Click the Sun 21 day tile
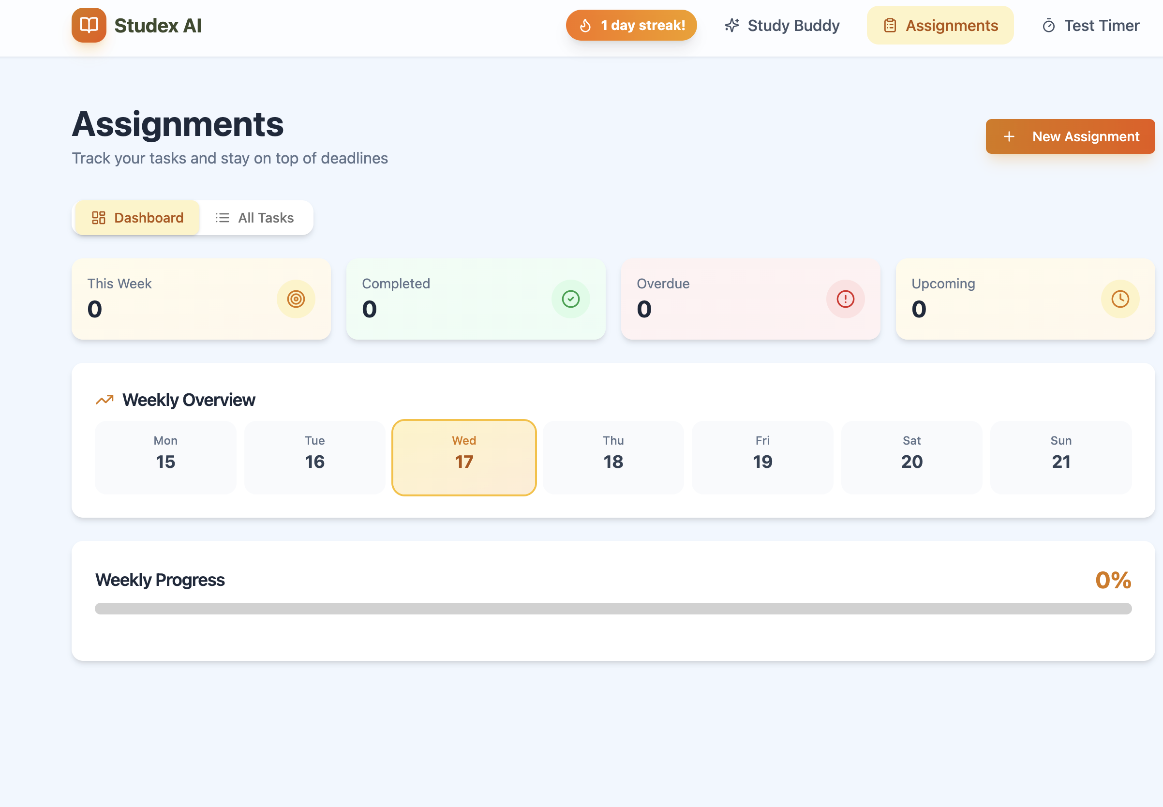This screenshot has width=1163, height=807. pos(1060,457)
